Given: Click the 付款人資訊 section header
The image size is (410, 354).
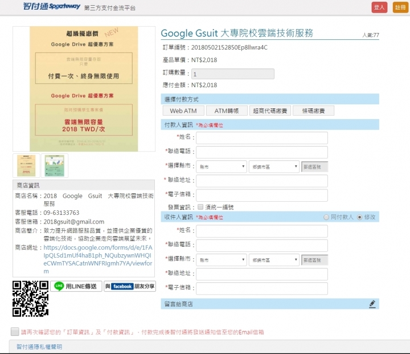Looking at the screenshot, I should point(270,125).
